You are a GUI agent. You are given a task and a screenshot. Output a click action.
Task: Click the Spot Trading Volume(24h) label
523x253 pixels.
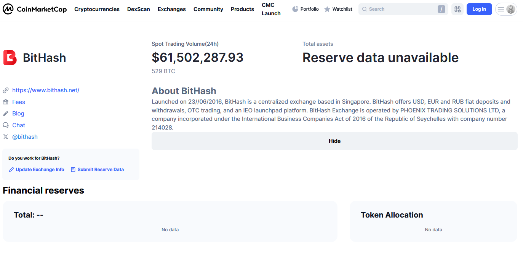click(x=185, y=44)
